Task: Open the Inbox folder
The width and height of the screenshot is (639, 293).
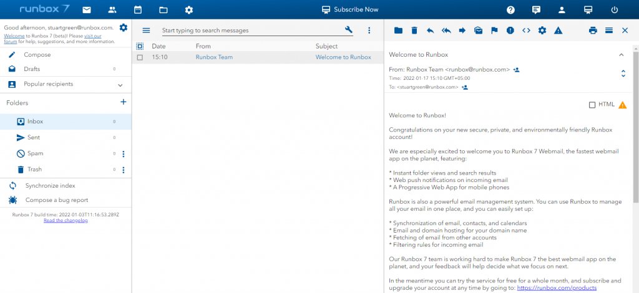Action: (x=66, y=122)
